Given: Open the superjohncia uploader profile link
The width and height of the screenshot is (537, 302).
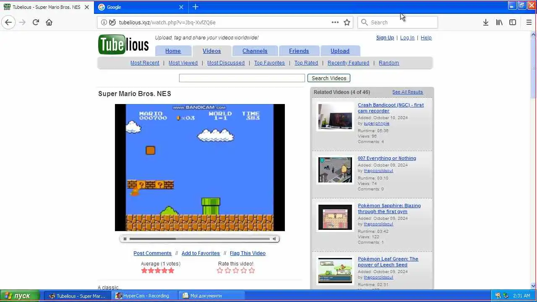Looking at the screenshot, I should 376,123.
